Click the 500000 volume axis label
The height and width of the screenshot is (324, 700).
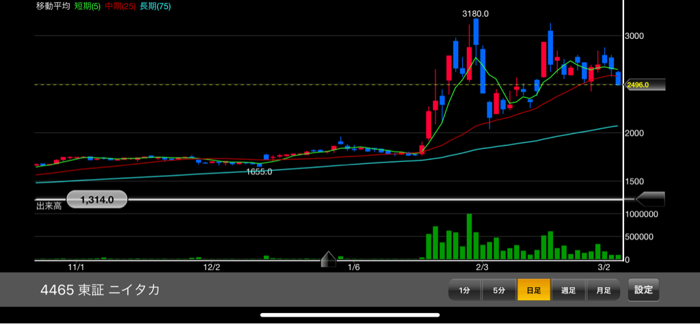click(639, 237)
